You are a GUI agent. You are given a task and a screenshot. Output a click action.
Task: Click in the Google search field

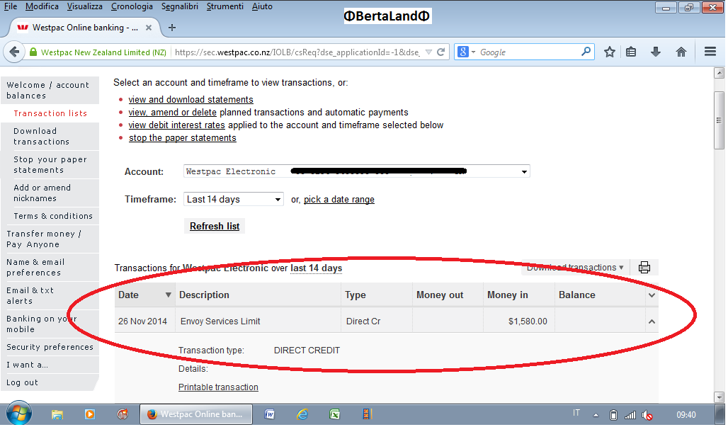pos(529,52)
